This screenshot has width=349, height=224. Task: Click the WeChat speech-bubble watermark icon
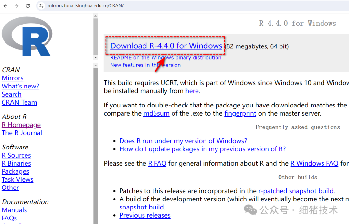250,210
